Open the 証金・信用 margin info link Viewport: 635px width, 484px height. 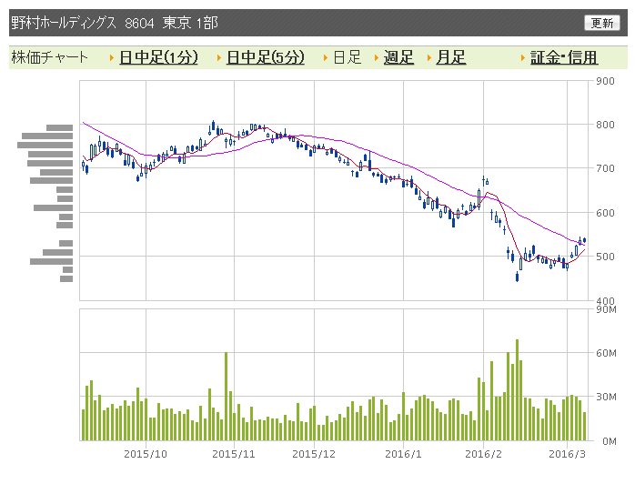pos(564,57)
